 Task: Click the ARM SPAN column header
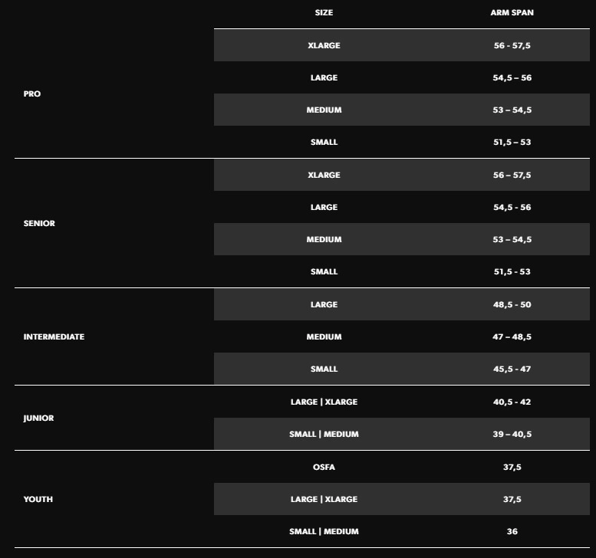(x=512, y=13)
